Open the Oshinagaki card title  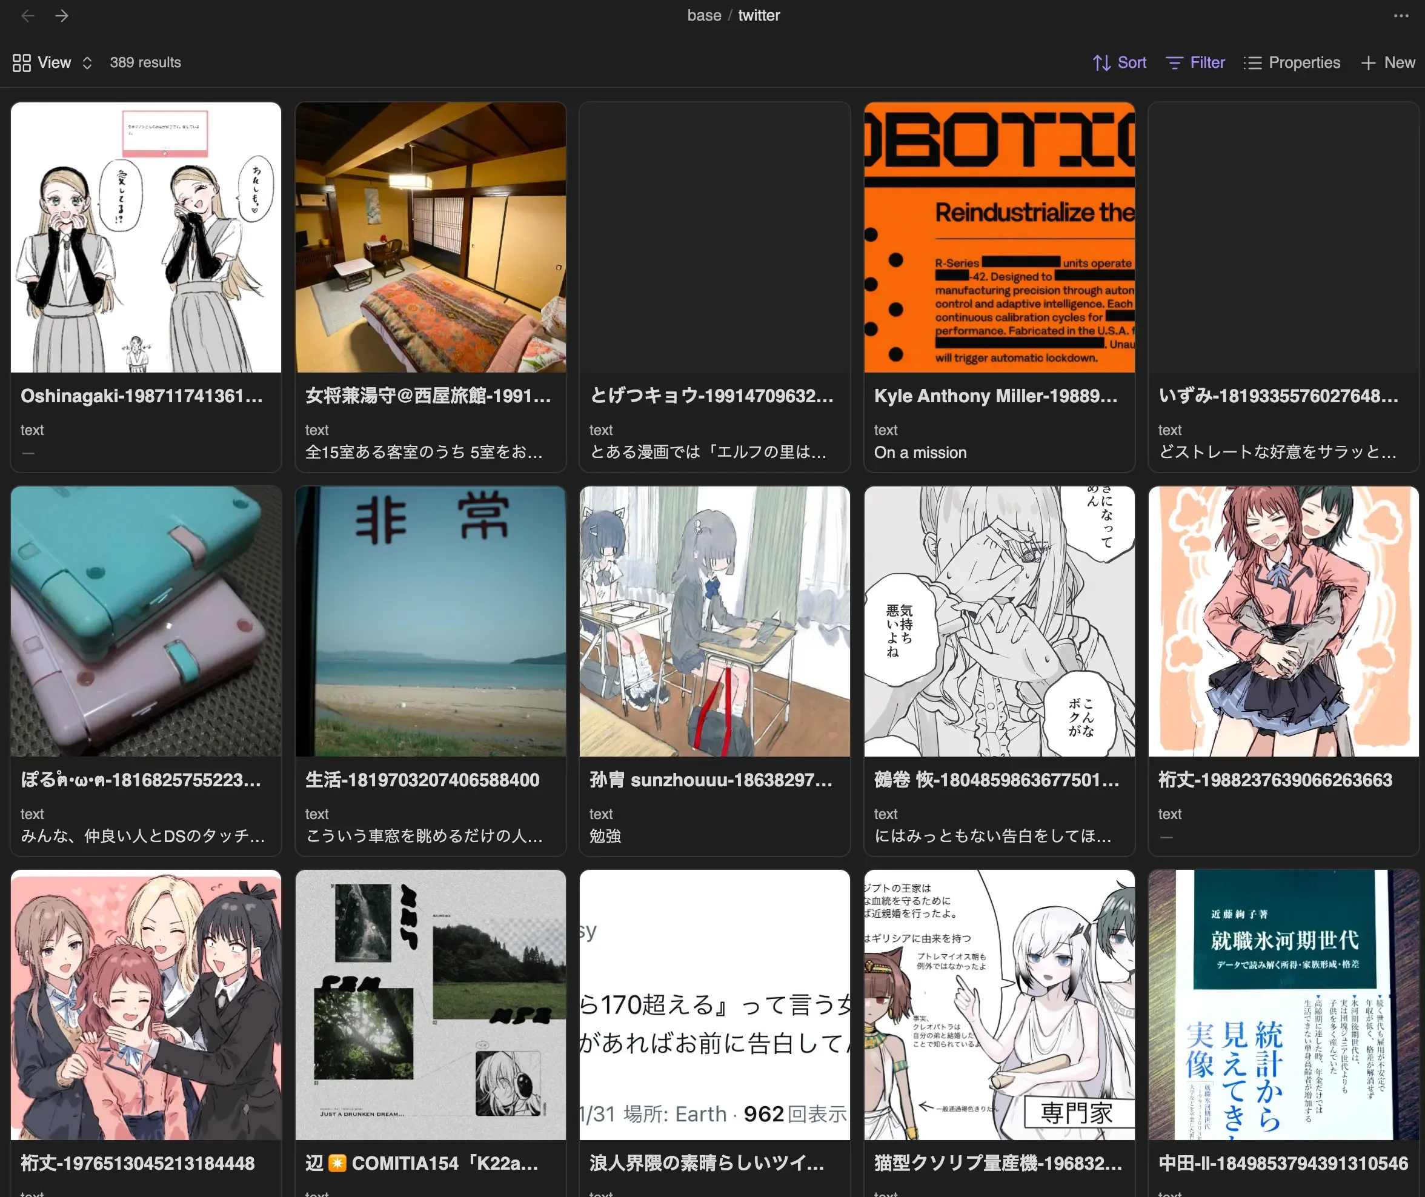(x=141, y=396)
